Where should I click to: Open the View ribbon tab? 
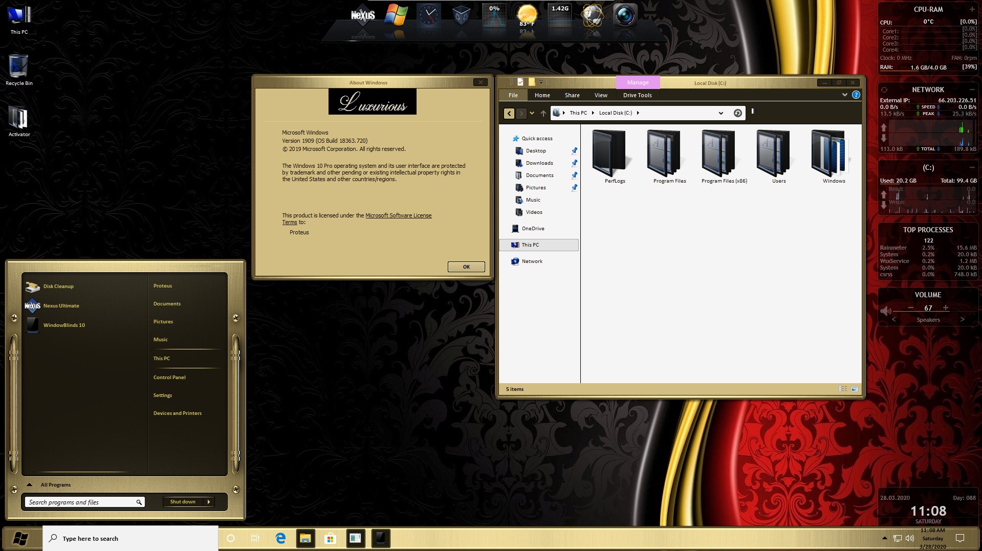pyautogui.click(x=601, y=95)
